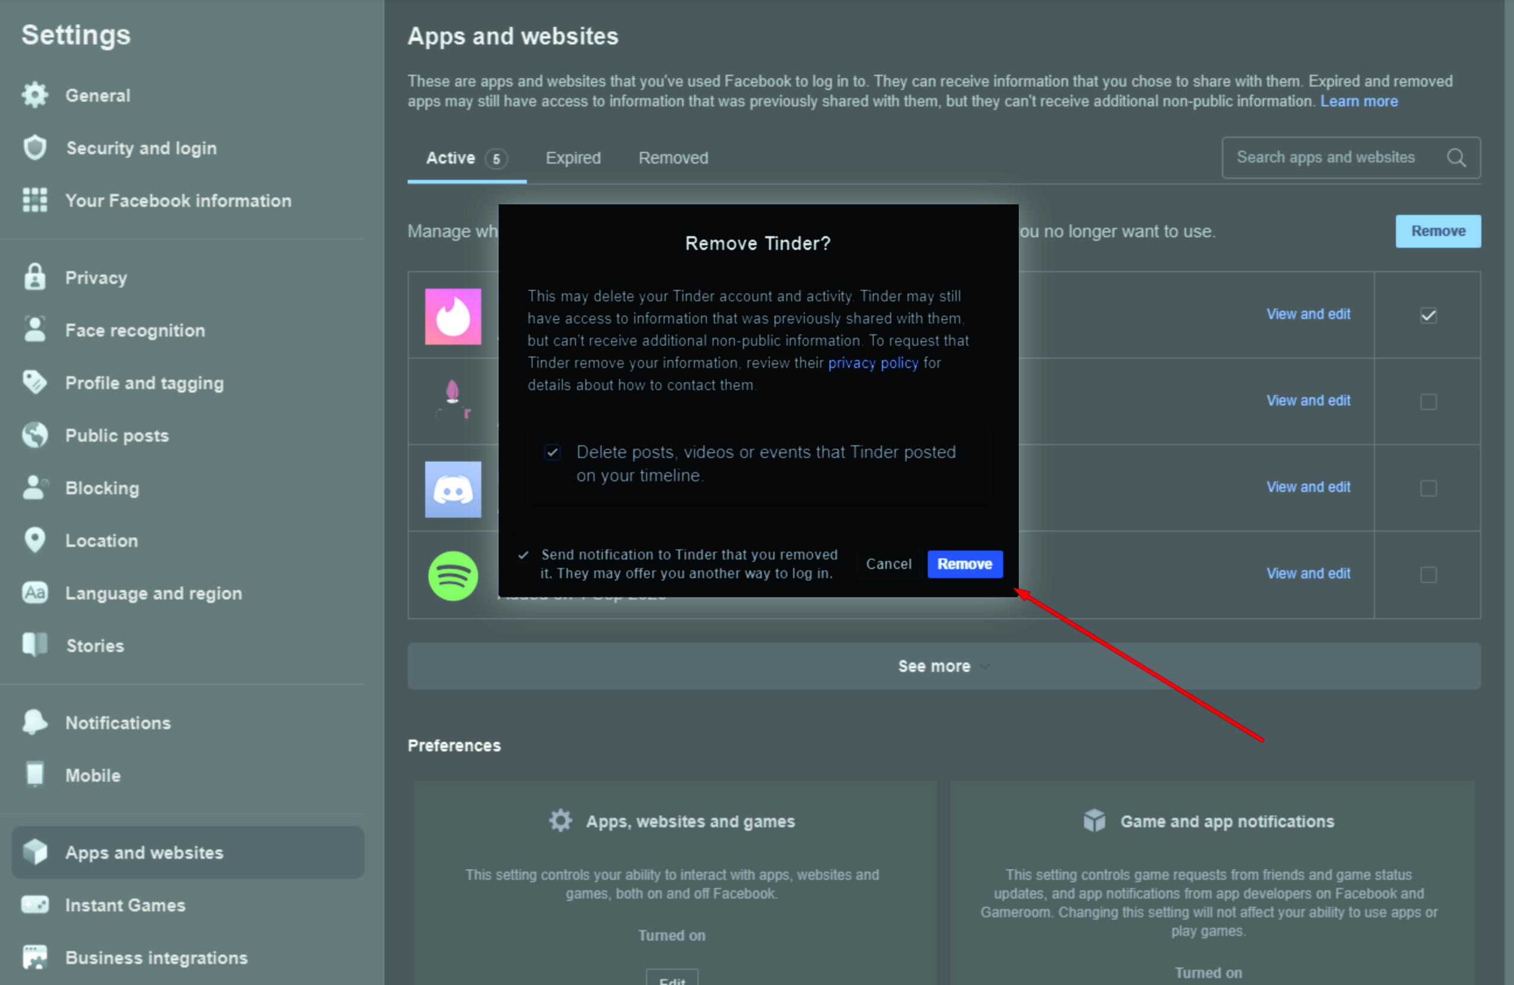Click the Apps, websites and games gear icon
Screen dimensions: 1514x985
point(561,821)
